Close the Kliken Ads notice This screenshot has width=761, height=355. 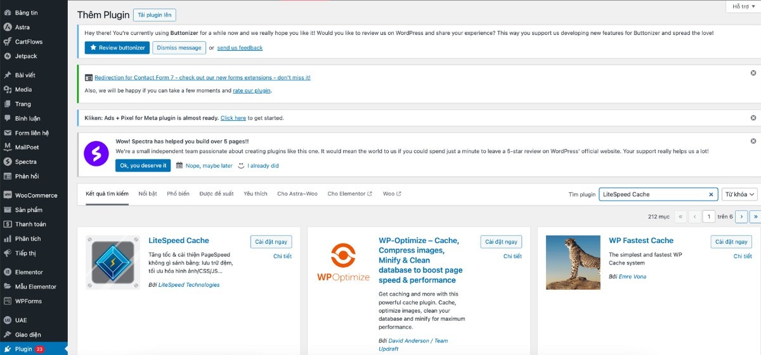pos(753,118)
